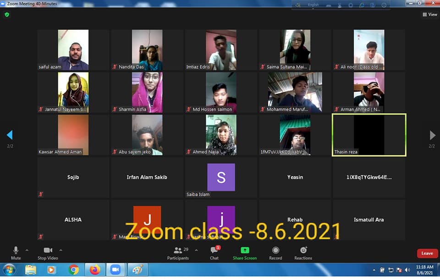Image resolution: width=440 pixels, height=280 pixels.
Task: Expand audio options arrow beside Mute
Action: pos(27,250)
